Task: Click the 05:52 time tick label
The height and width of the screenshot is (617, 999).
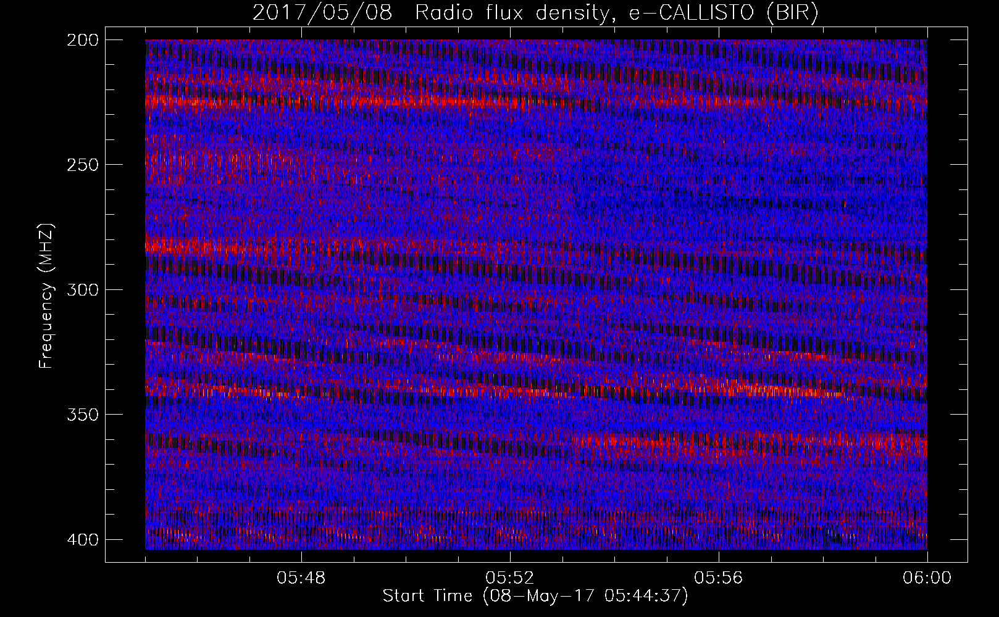Action: click(510, 578)
